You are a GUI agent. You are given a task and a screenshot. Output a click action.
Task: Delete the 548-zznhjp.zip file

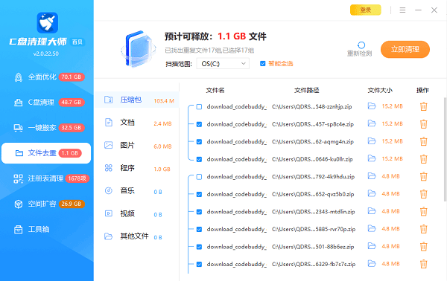(x=424, y=106)
